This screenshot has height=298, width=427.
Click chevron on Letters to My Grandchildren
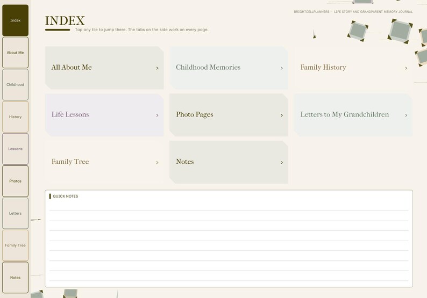[x=406, y=115]
